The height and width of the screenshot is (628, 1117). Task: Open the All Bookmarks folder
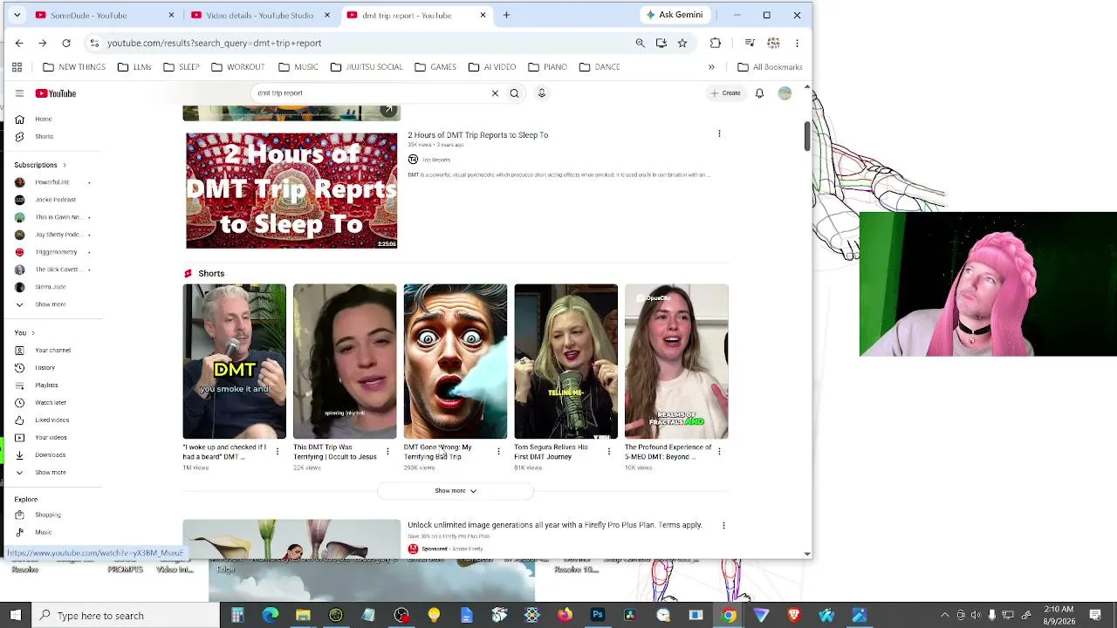point(770,67)
